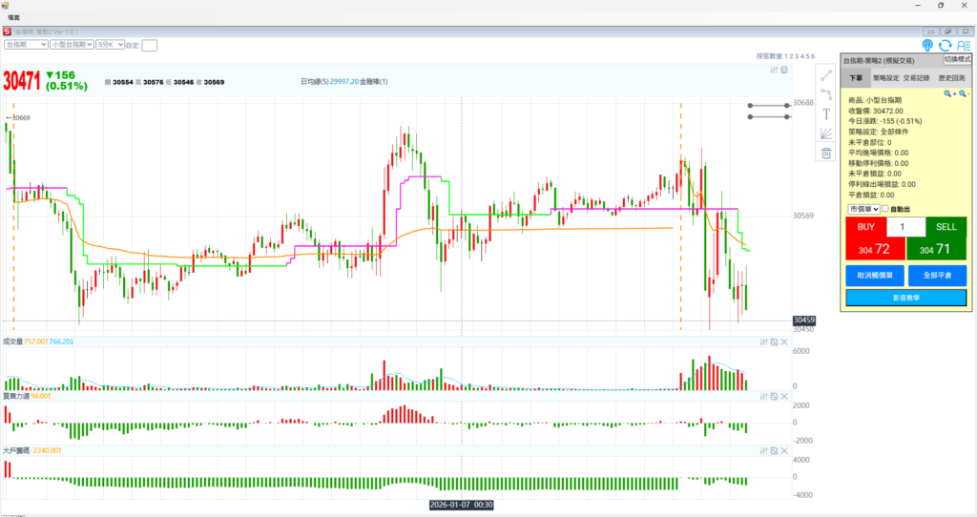
Task: Select the fan lines drawing tool
Action: pyautogui.click(x=826, y=133)
